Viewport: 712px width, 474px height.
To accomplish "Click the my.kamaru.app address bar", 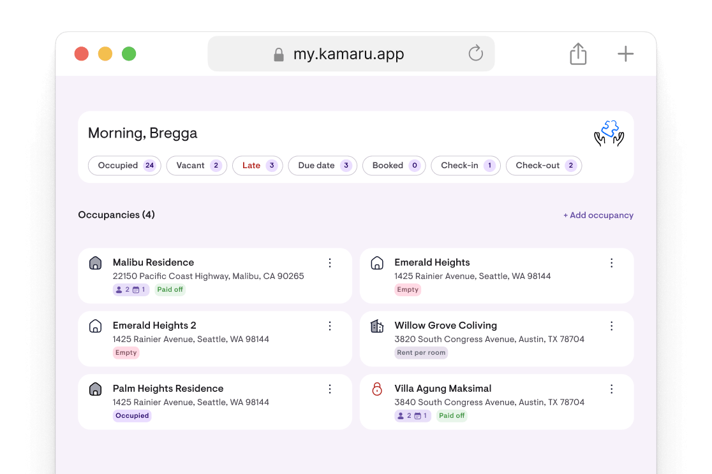I will tap(351, 54).
